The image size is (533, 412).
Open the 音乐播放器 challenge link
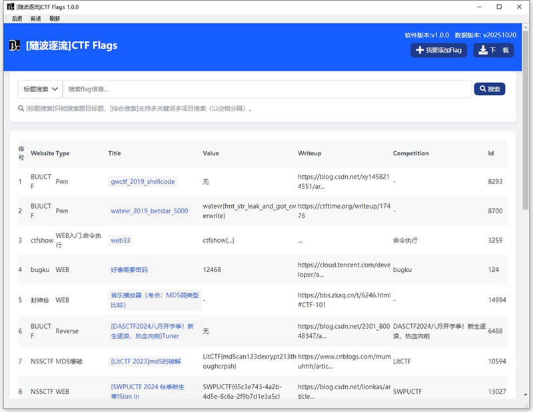(155, 300)
